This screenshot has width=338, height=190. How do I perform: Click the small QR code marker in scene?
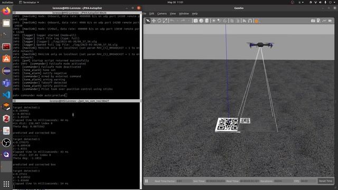pos(245,121)
